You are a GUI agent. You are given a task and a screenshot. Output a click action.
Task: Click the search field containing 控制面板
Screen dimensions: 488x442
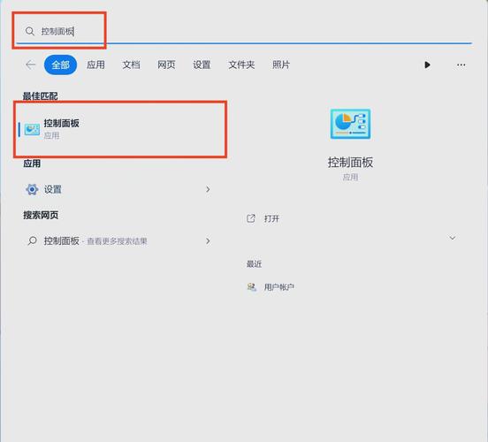tap(244, 31)
